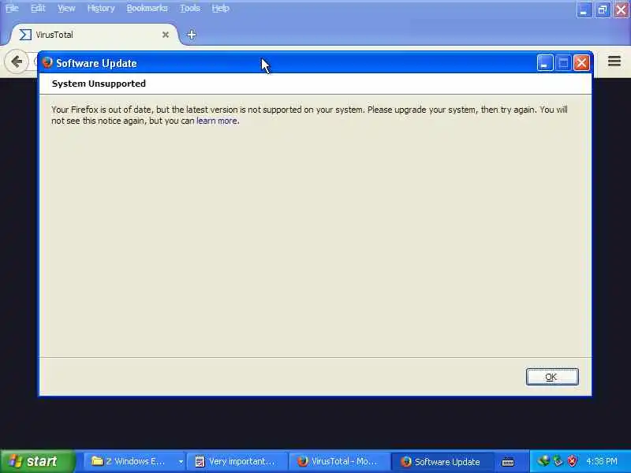Open the Windows Explorer taskbar group

[x=135, y=461]
